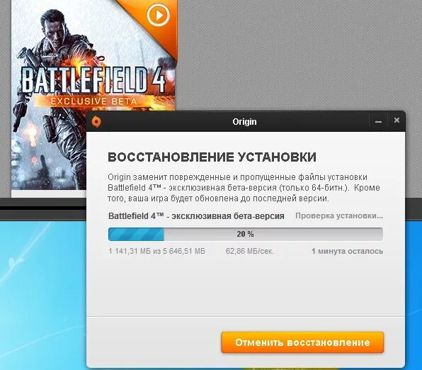Image resolution: width=422 pixels, height=370 pixels.
Task: Click the blue Windows desktop background
Action: click(43, 295)
